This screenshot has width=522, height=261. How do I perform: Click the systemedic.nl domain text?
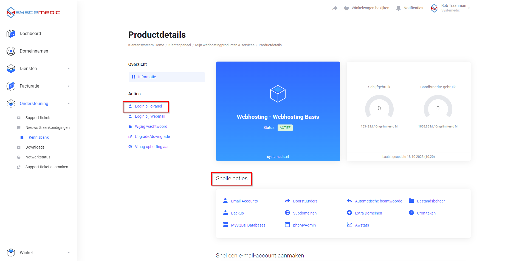point(278,157)
